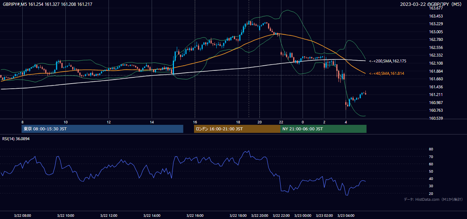Select RSI scale value 70
This screenshot has width=467, height=219.
coord(431,157)
